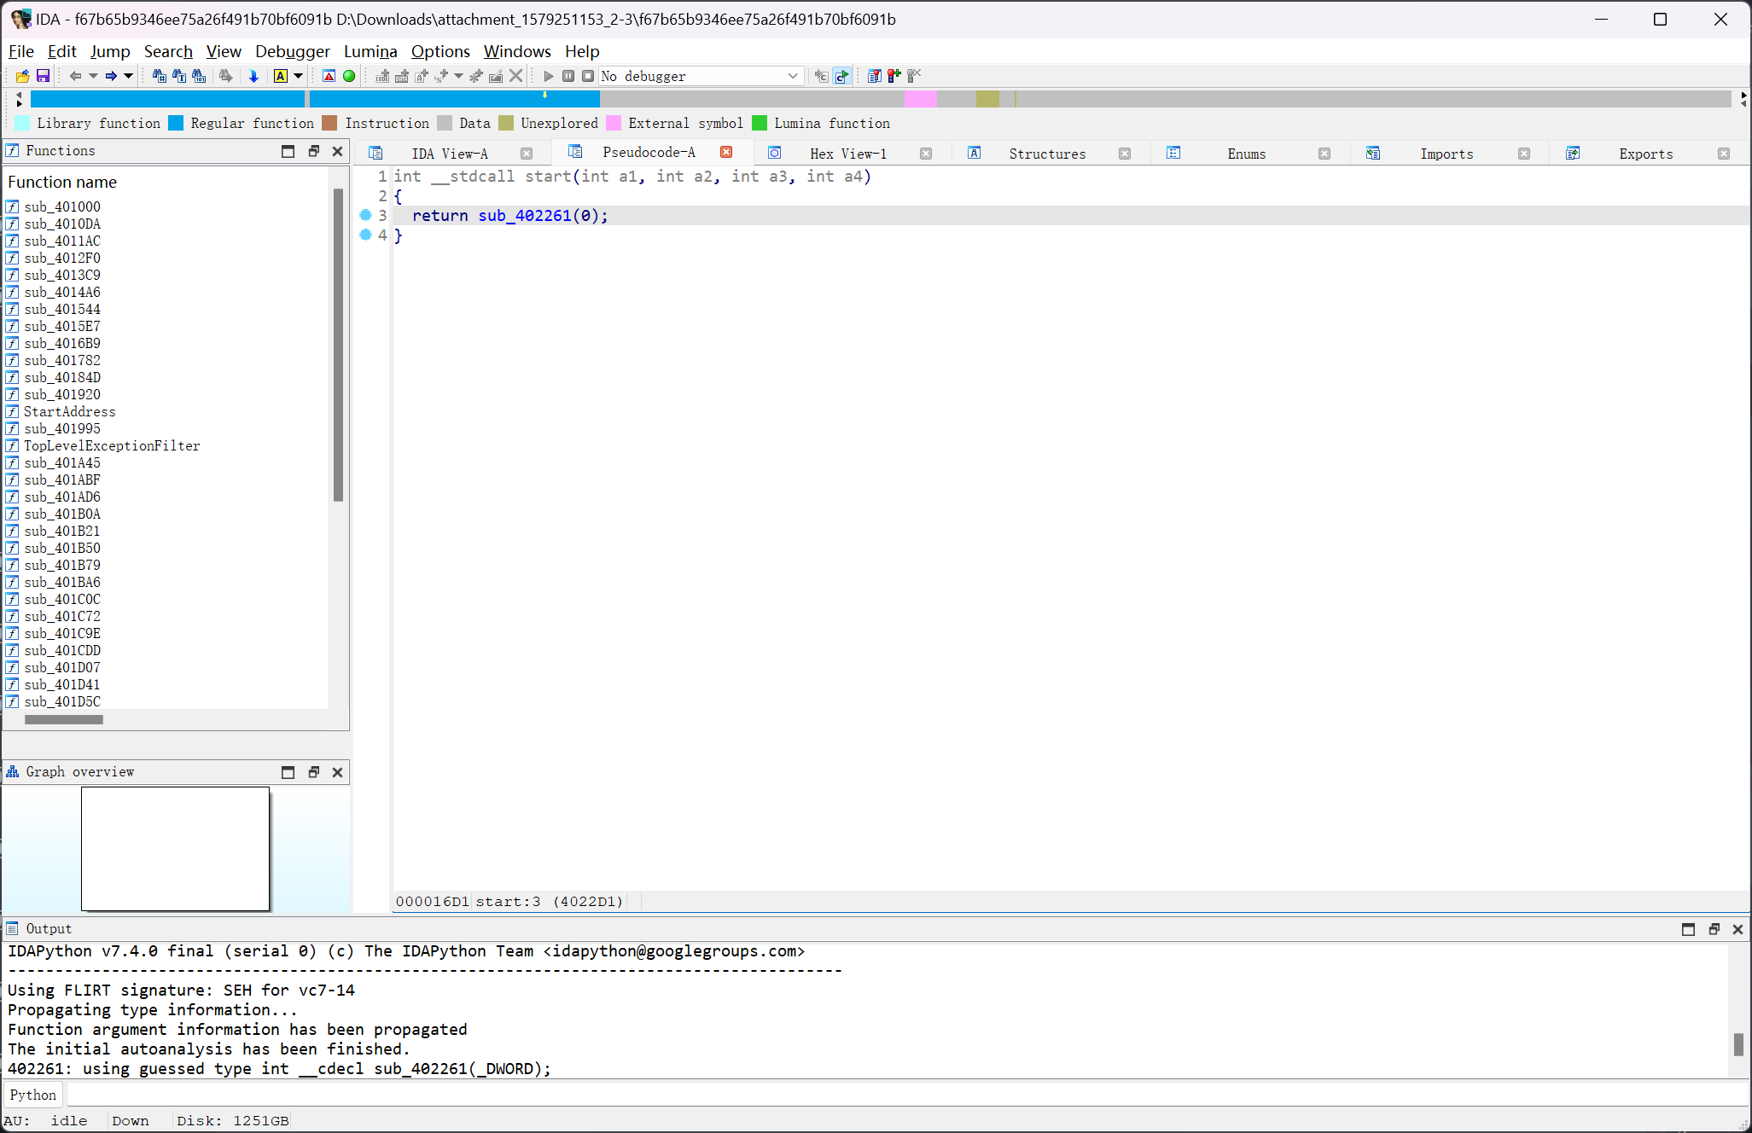Float the Graph overview panel

[x=313, y=772]
